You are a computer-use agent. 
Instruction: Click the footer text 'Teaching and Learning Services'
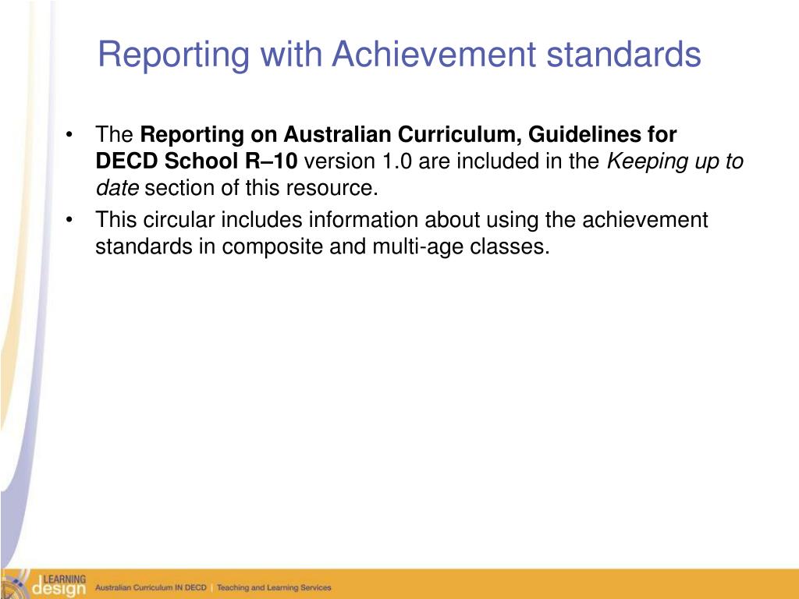[x=274, y=587]
